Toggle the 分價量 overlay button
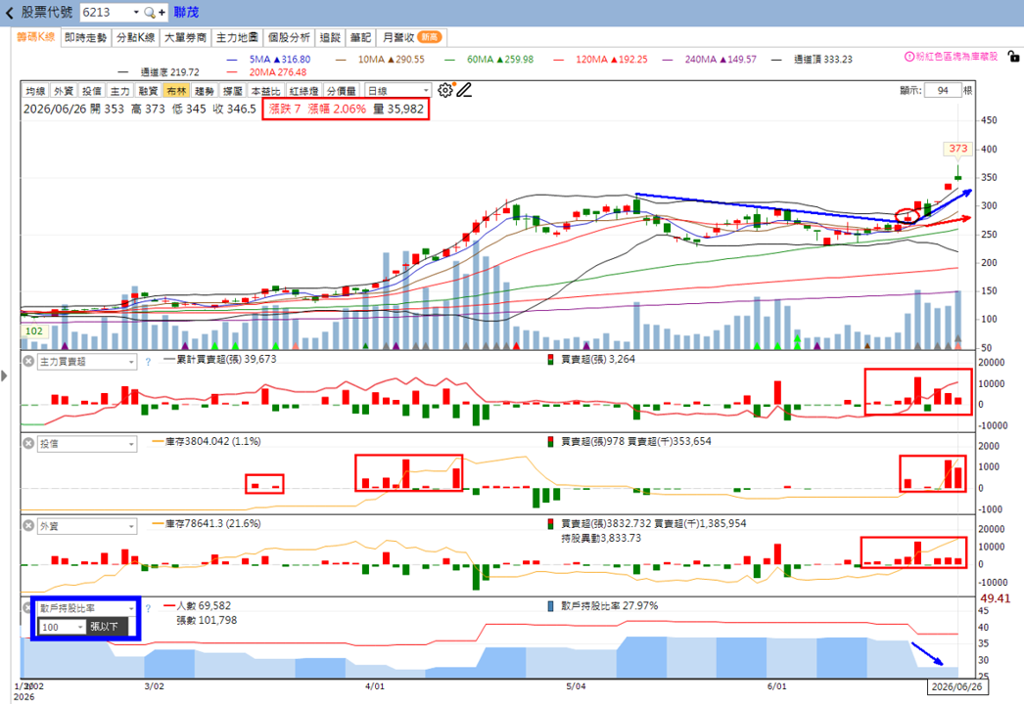 click(x=342, y=91)
